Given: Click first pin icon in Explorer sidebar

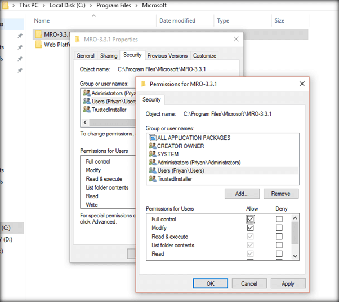Looking at the screenshot, I should coord(20,36).
